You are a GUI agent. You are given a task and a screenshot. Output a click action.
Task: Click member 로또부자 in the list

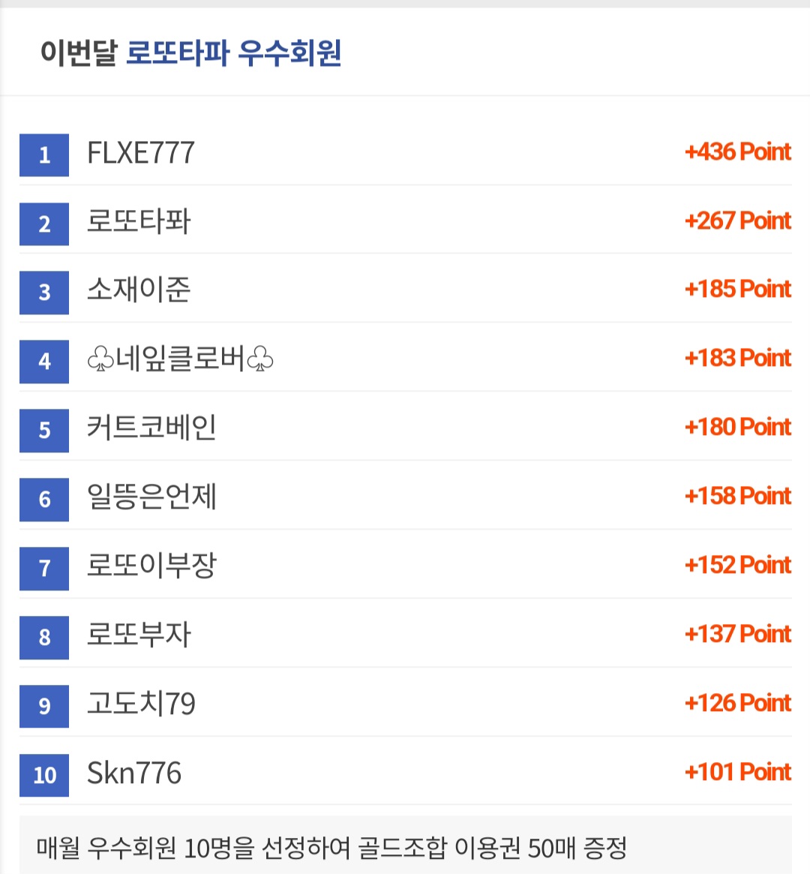pyautogui.click(x=139, y=635)
